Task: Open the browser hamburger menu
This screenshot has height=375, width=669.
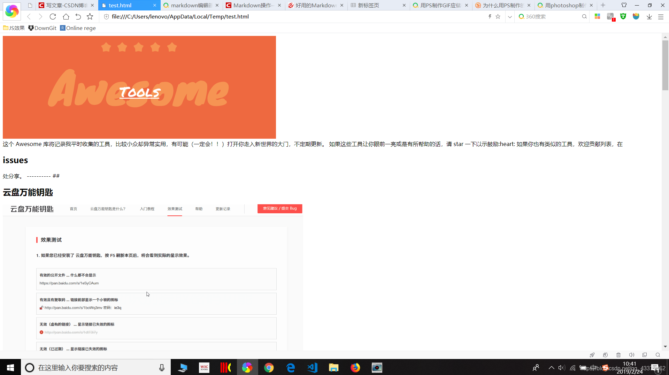Action: pyautogui.click(x=661, y=16)
